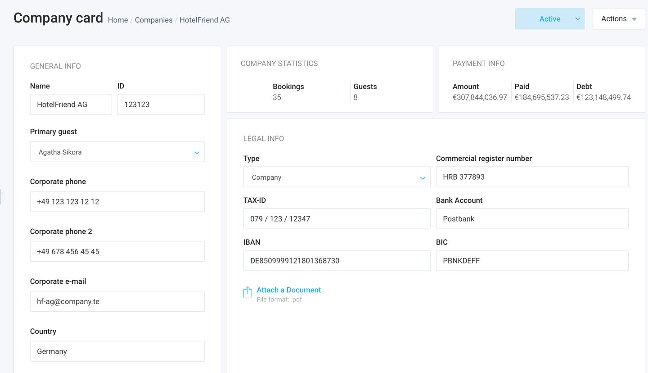Click the Corporate e-mail field

tap(117, 301)
